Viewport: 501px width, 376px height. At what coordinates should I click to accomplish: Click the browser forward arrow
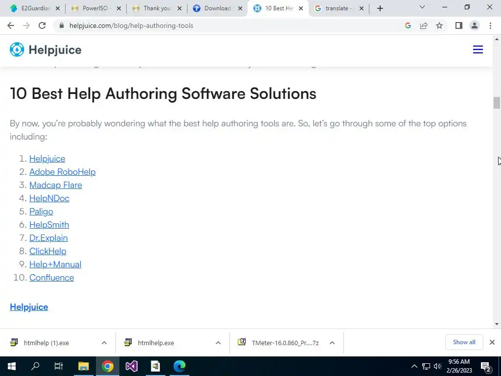click(x=26, y=25)
